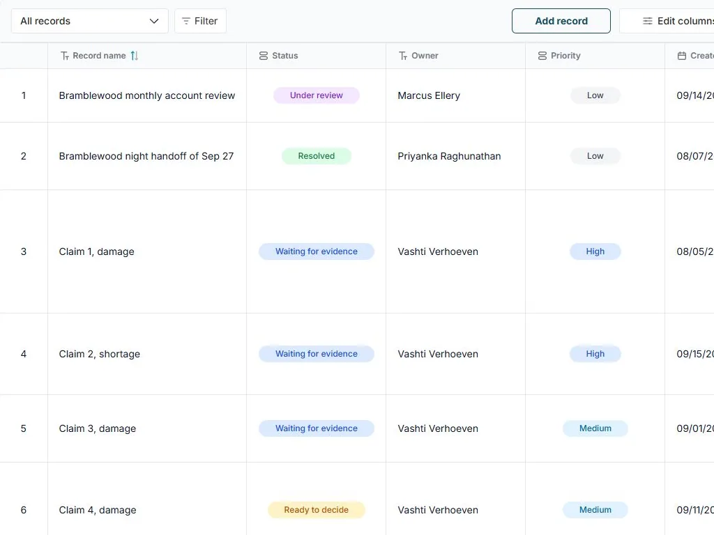The height and width of the screenshot is (535, 714).
Task: Click Low priority badge for Bramblewood night handoff
Action: pos(595,156)
